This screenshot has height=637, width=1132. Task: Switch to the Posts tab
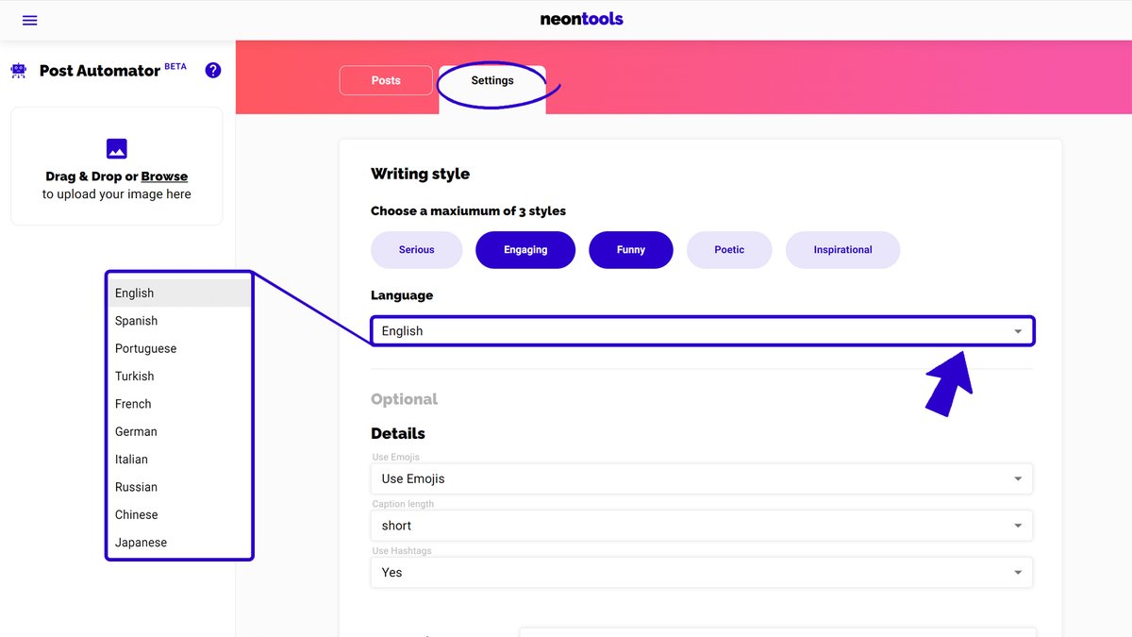(x=386, y=80)
